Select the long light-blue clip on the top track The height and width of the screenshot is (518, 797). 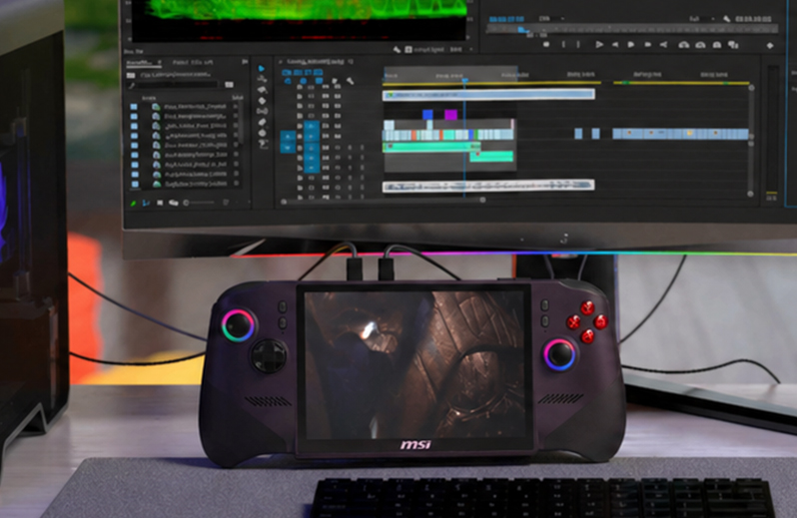pyautogui.click(x=488, y=95)
